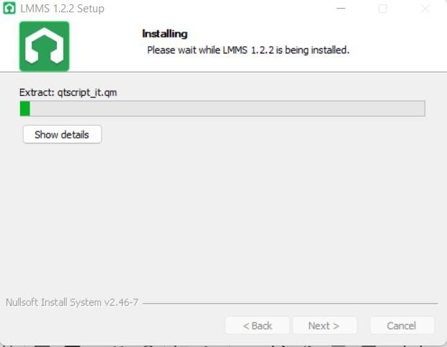Click the 'LMMS 1.2.2 Setup' window title
Screen dimensions: 447x347
click(x=62, y=9)
